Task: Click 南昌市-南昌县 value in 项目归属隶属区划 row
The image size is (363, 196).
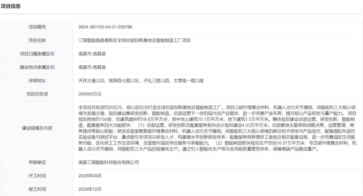Action: [x=92, y=54]
